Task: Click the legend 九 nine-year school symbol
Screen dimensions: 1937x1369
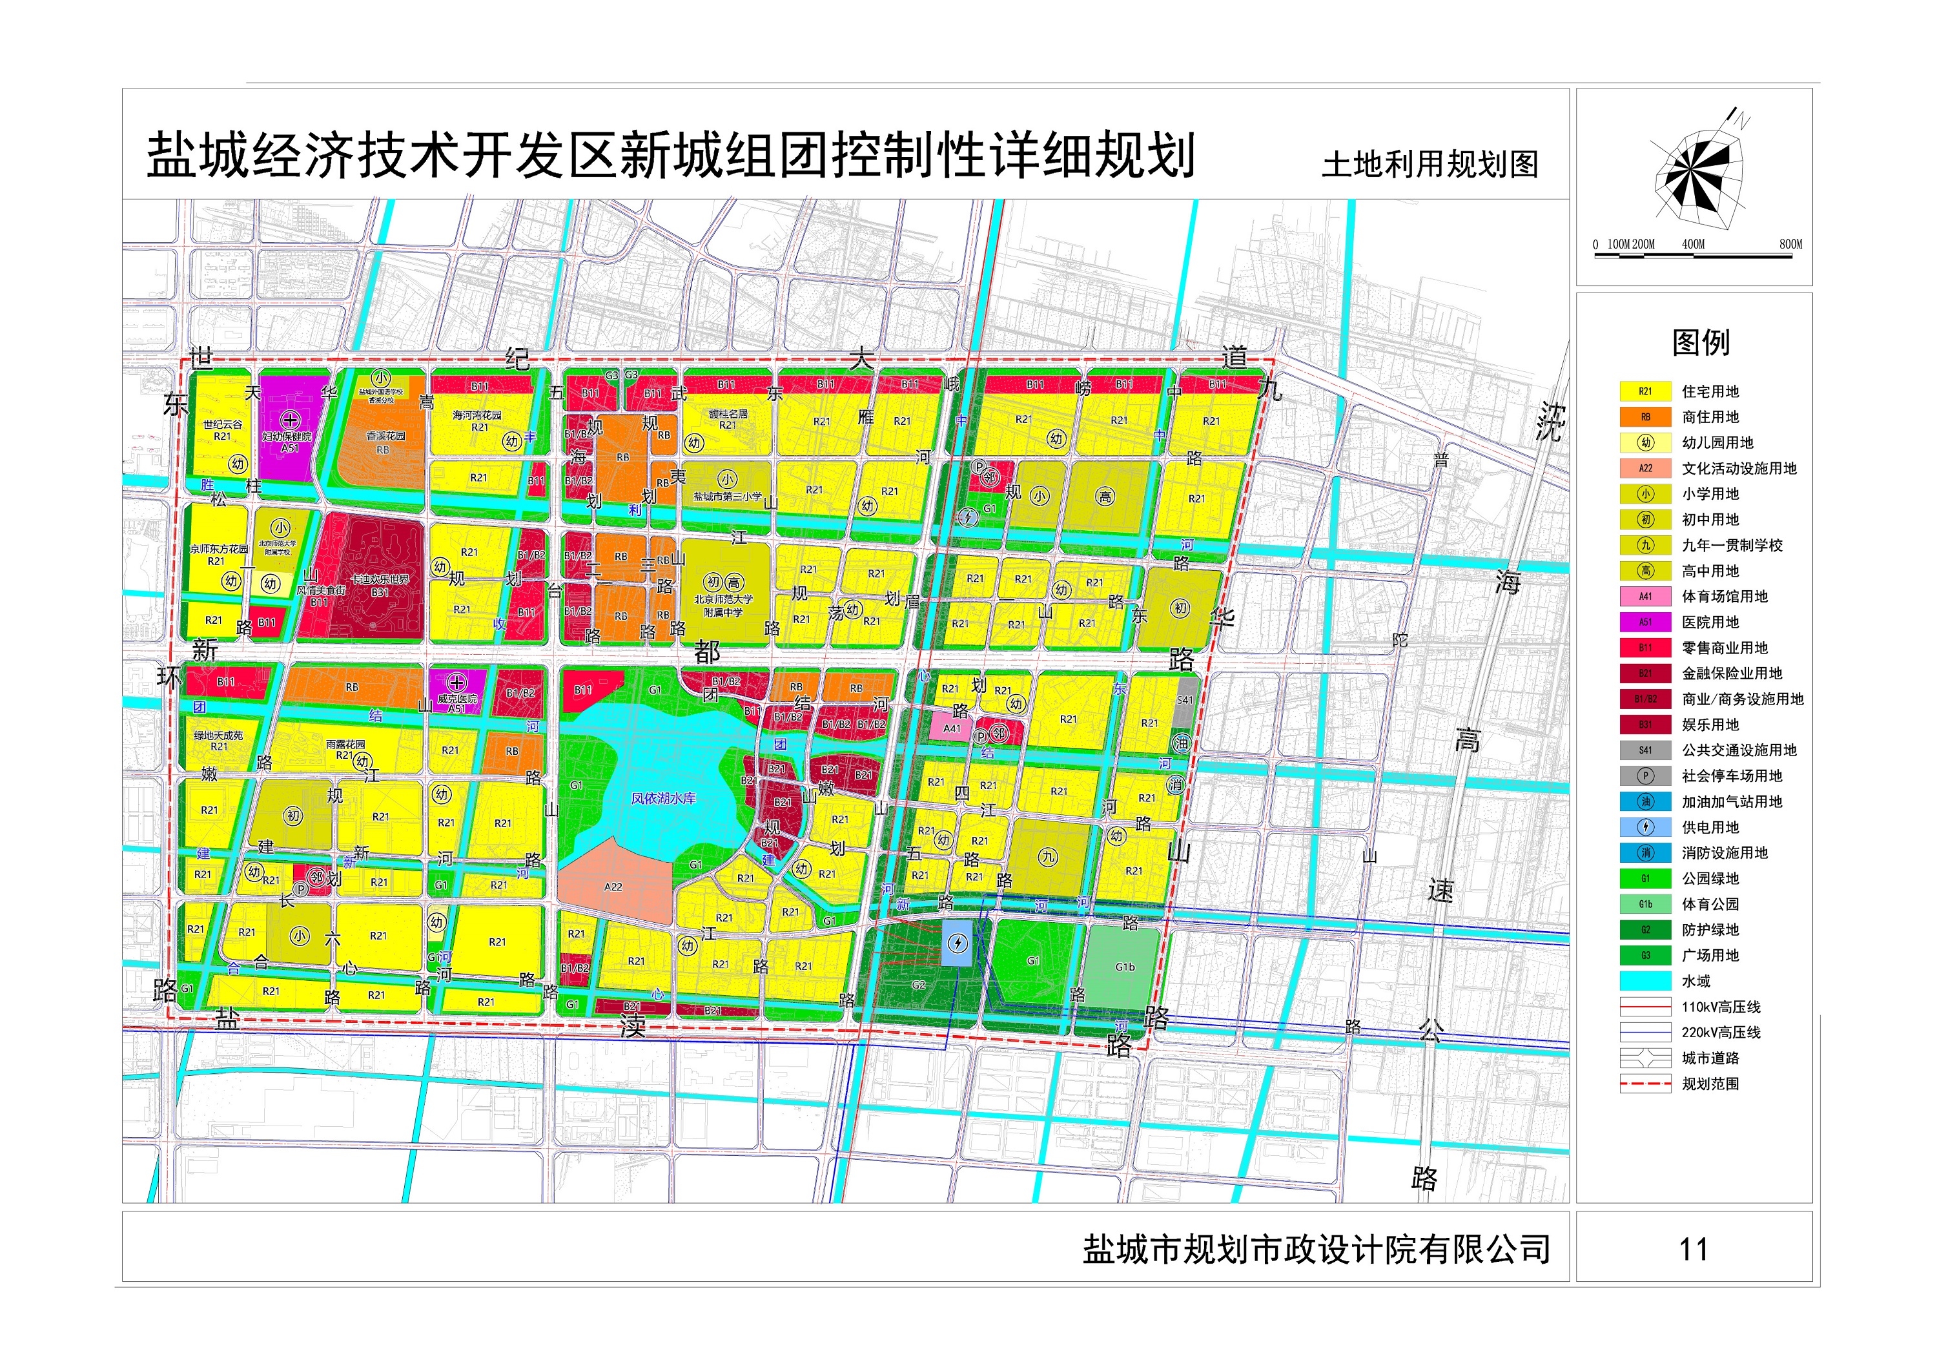Action: coord(1645,546)
